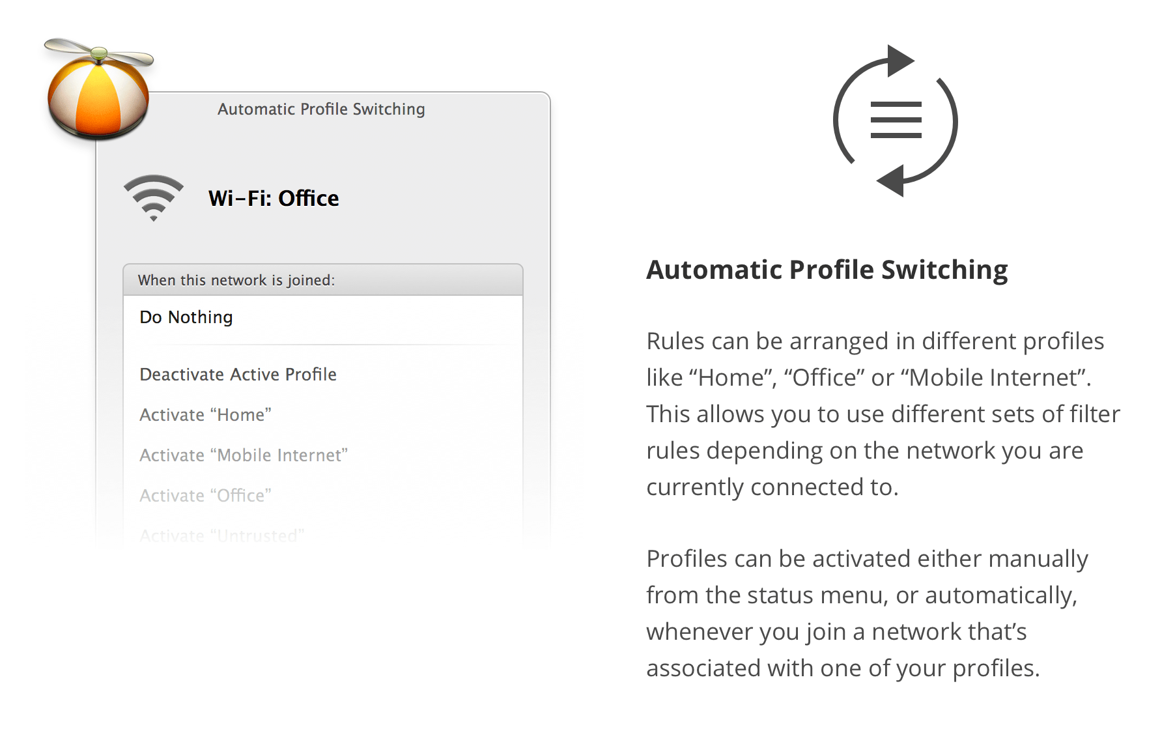Choose "Deactivate Active Profile"
The width and height of the screenshot is (1175, 744).
238,375
